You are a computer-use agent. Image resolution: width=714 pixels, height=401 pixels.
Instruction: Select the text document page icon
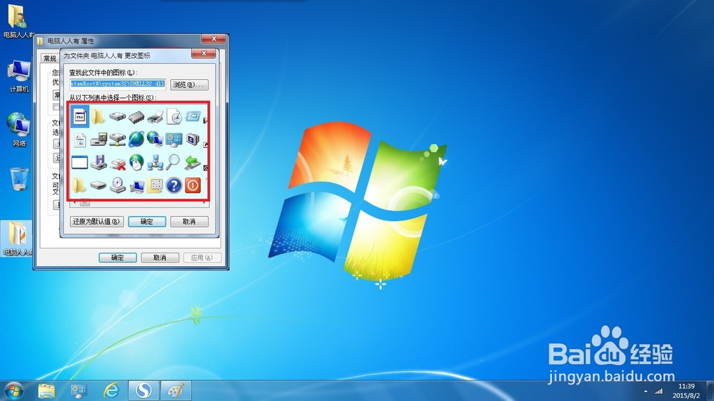click(80, 140)
